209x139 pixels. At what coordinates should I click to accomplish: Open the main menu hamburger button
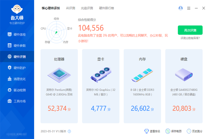pyautogui.click(x=189, y=8)
